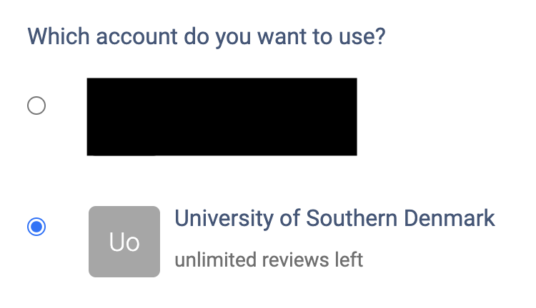Select the radio button left of the "Uo" avatar
This screenshot has height=308, width=536.
click(x=36, y=227)
